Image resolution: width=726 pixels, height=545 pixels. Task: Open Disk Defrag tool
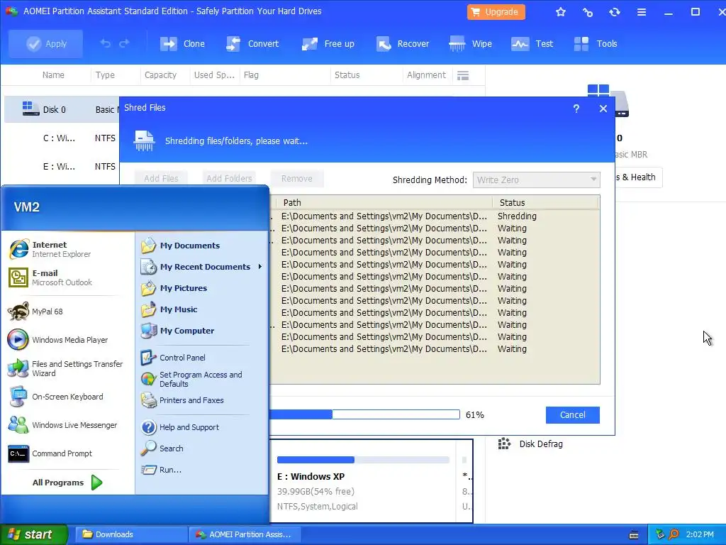click(530, 444)
